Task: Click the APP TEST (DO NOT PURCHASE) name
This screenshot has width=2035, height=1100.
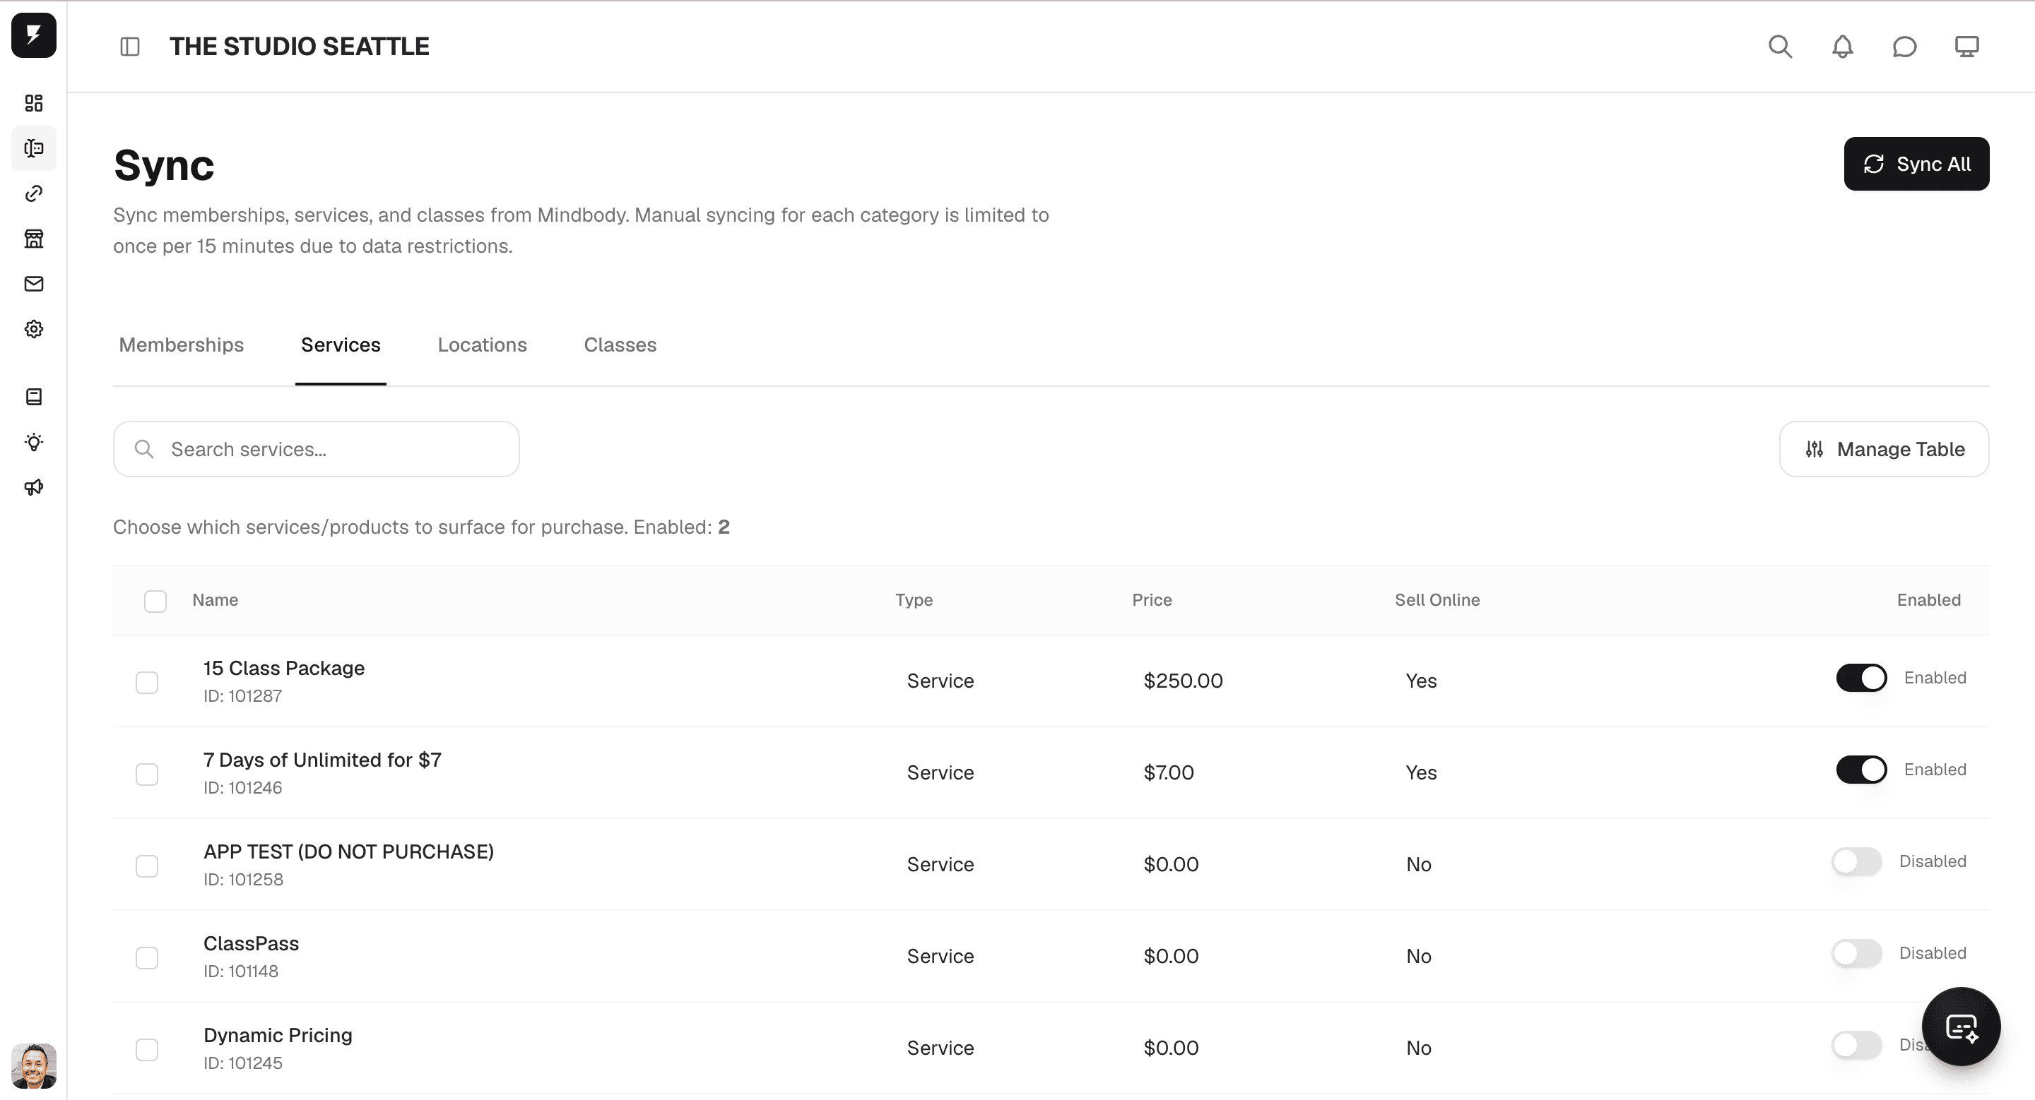Action: (348, 851)
